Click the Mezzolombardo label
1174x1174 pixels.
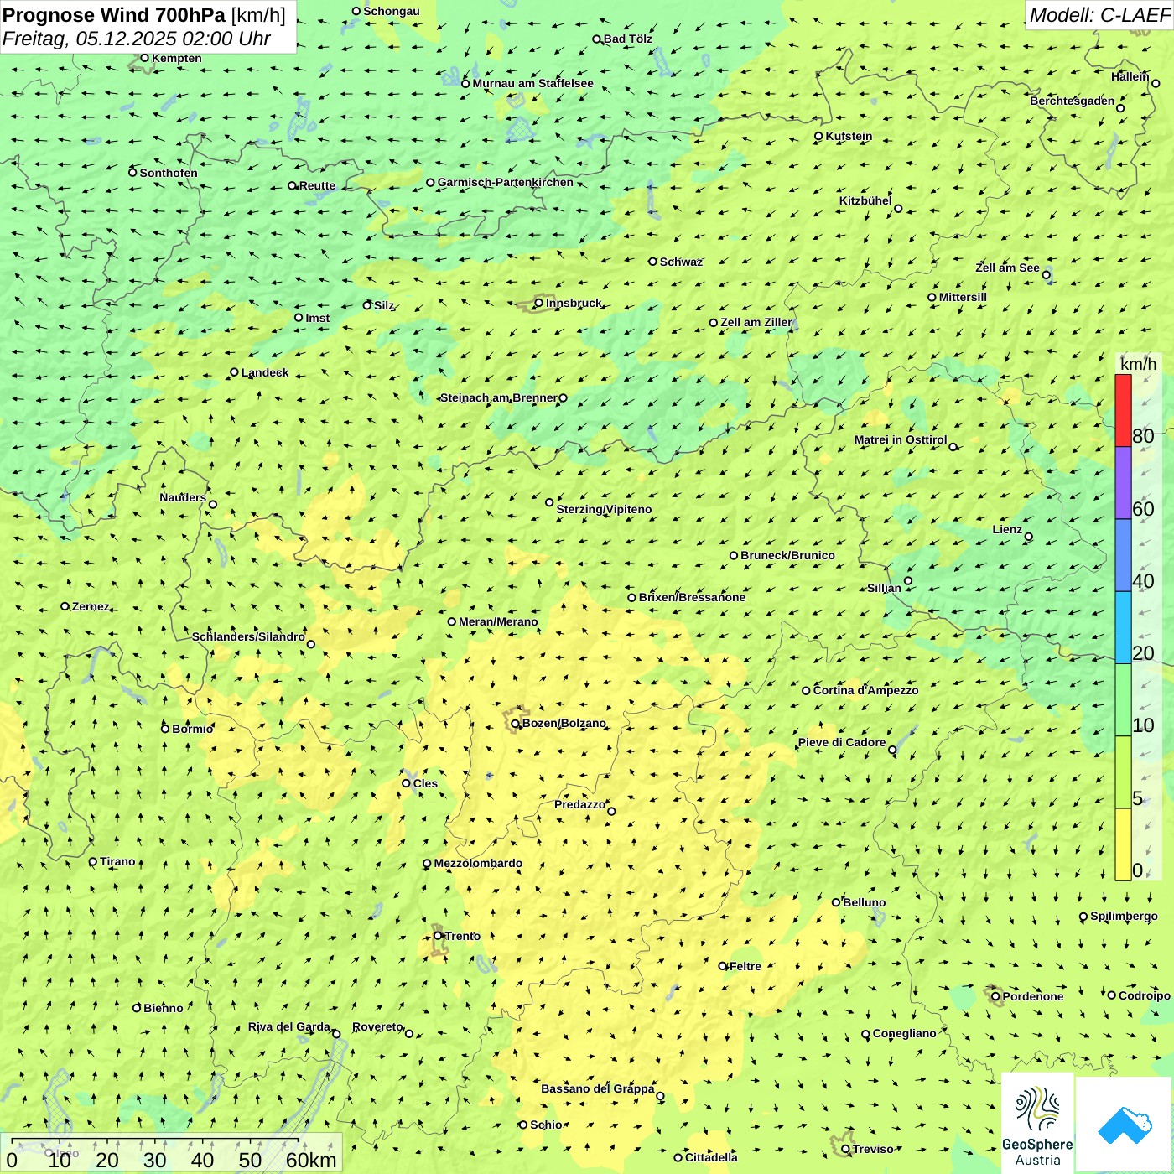click(x=478, y=863)
